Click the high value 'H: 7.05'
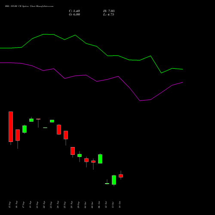Screen dimensions: 215x215 (109, 11)
